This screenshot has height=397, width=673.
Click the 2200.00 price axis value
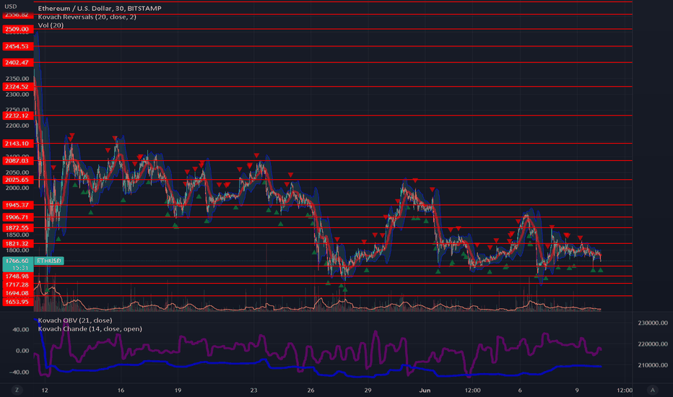coord(17,126)
